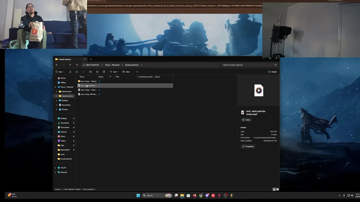Click Sync pending in the status bar
This screenshot has width=360, height=202.
tap(88, 189)
